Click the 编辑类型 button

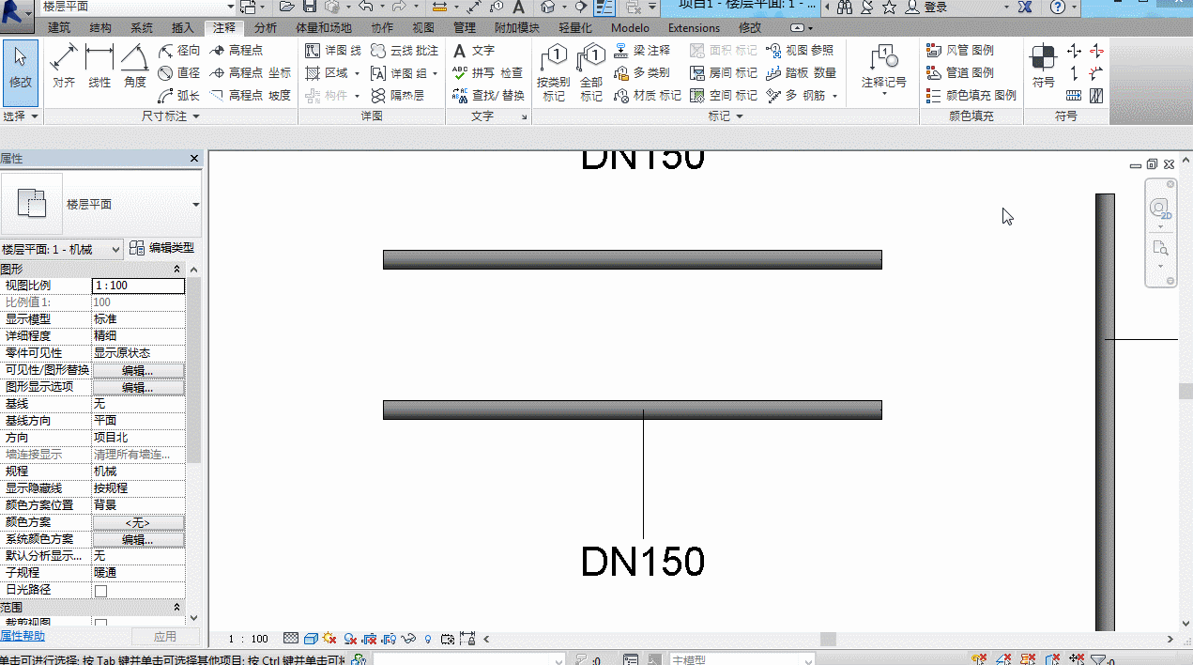coord(162,248)
